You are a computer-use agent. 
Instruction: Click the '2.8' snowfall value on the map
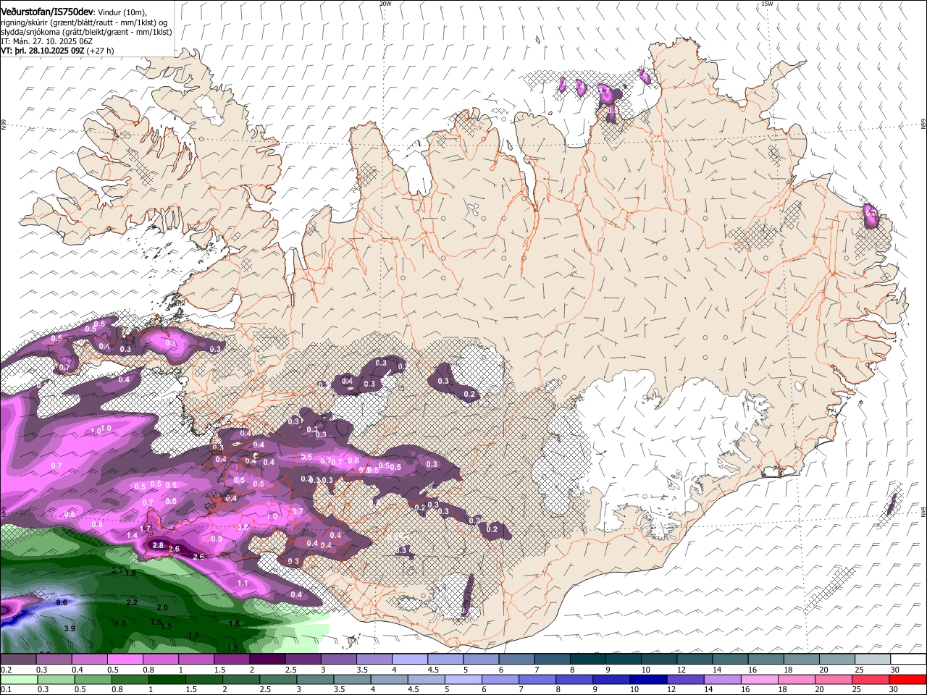pyautogui.click(x=159, y=546)
